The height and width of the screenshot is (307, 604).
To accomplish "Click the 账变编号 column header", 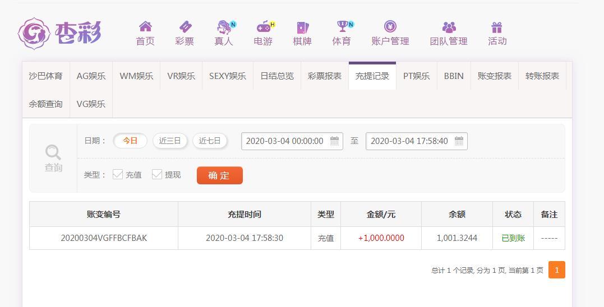I will (x=104, y=215).
